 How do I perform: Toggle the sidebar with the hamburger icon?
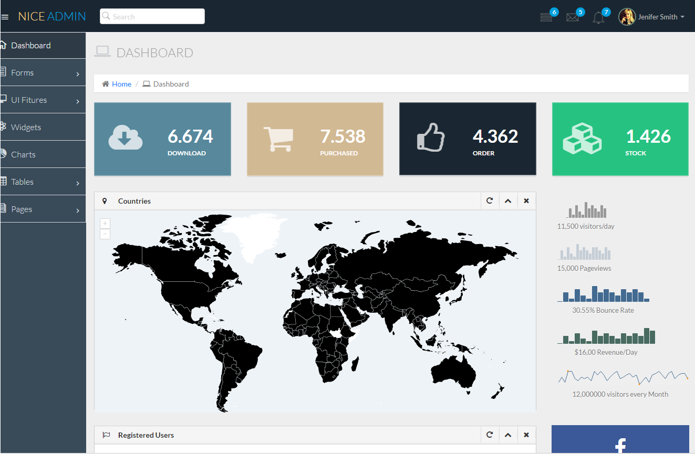[x=5, y=17]
